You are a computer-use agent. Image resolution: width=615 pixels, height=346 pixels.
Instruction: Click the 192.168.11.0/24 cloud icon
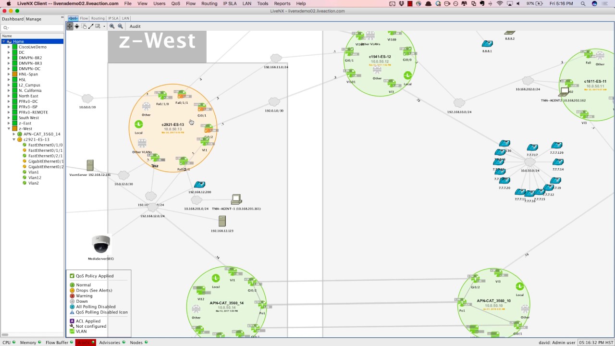[276, 59]
